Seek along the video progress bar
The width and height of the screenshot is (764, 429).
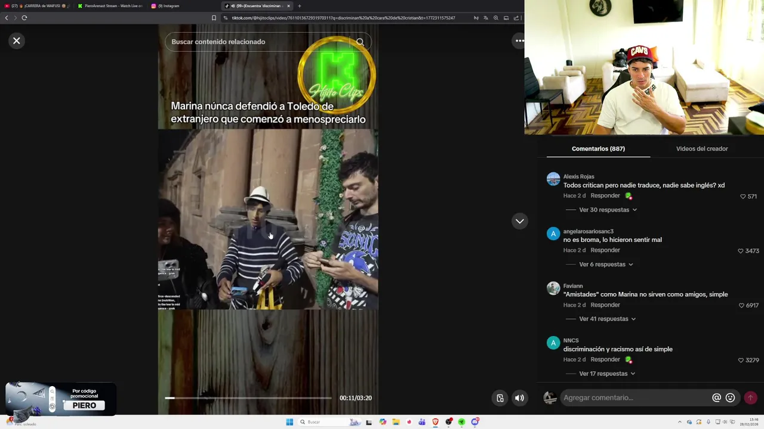(248, 398)
